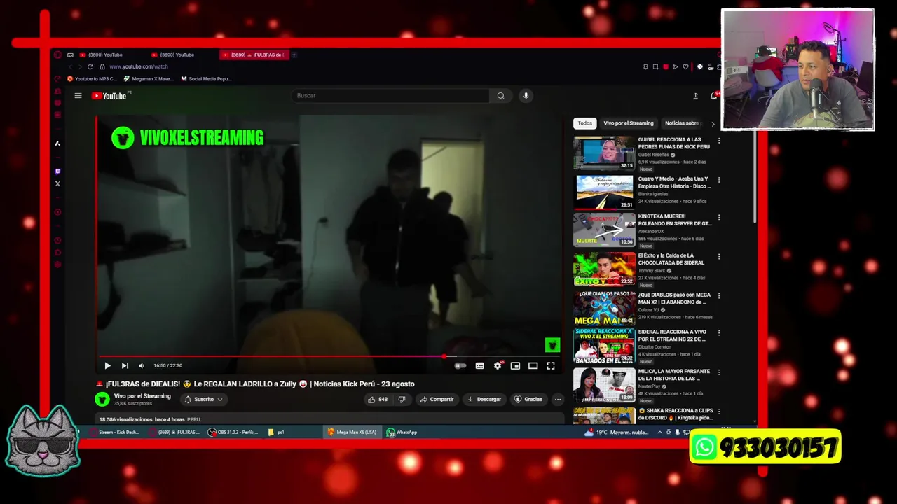Open the red ad-blocker shield icon
This screenshot has width=897, height=504.
point(666,67)
